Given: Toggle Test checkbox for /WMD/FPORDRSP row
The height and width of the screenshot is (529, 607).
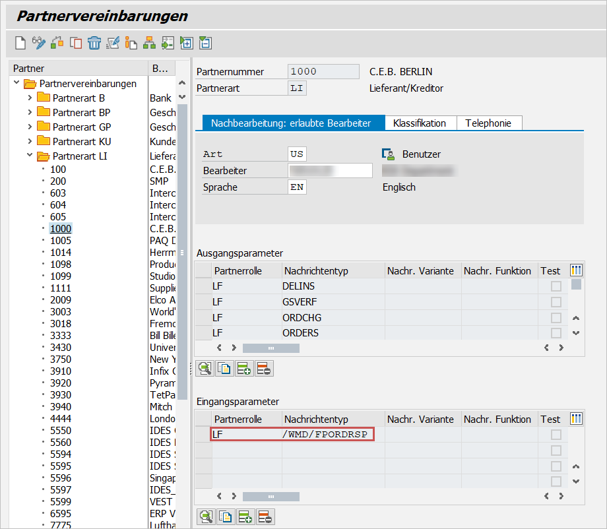Looking at the screenshot, I should coord(556,435).
